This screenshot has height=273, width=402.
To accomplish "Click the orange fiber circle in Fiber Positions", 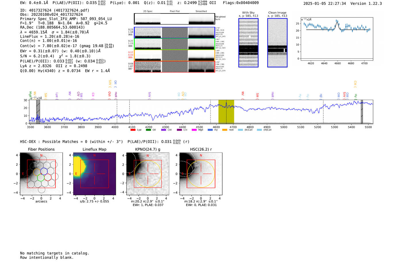I will click(x=37, y=172).
